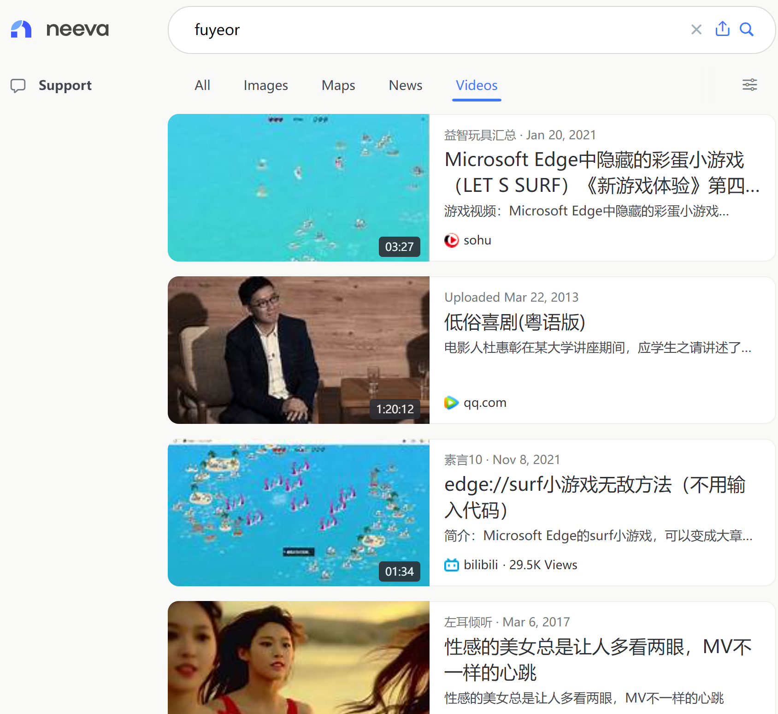
Task: Open the surf game thumbnail lasting 03:27
Action: (x=299, y=188)
